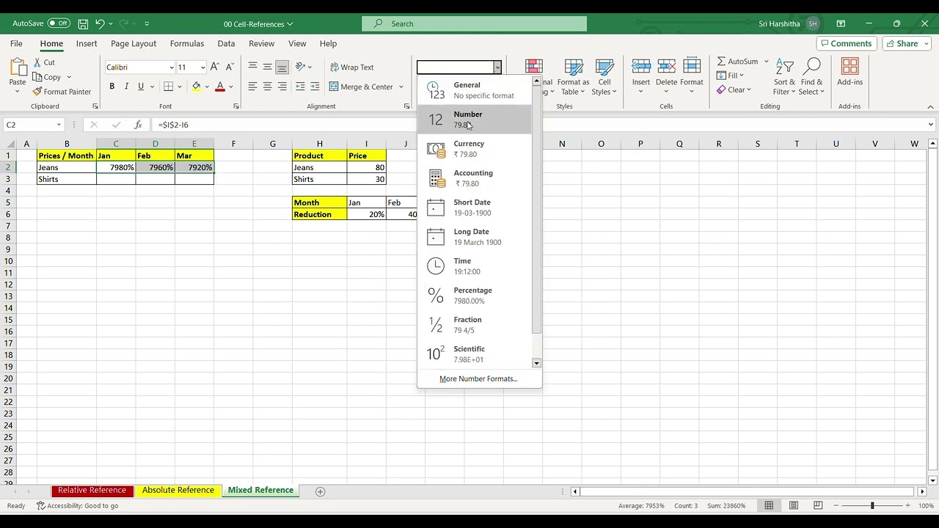Open the Formulas ribbon tab
The height and width of the screenshot is (528, 939).
coord(187,44)
